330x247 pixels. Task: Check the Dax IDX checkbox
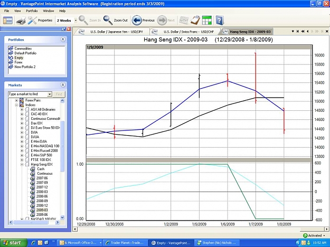click(x=27, y=123)
